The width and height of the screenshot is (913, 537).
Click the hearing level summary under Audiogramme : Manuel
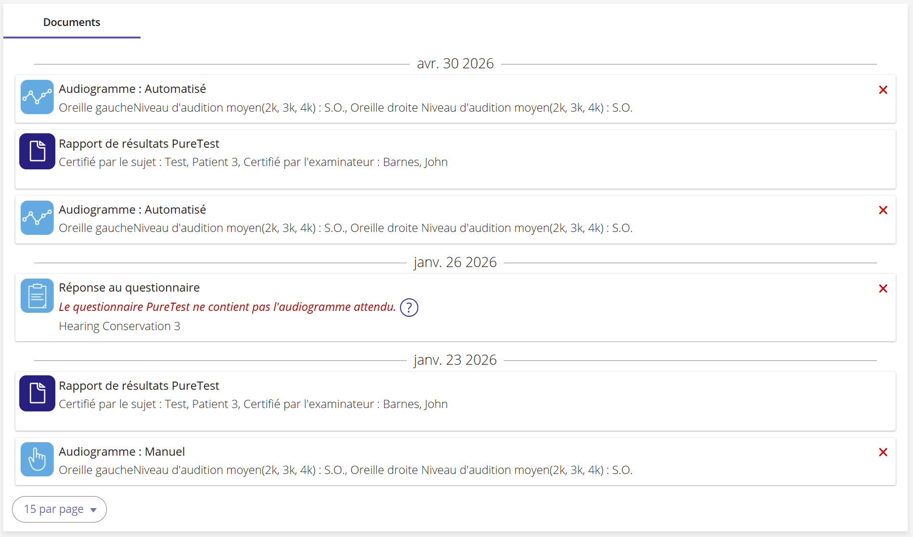tap(346, 470)
